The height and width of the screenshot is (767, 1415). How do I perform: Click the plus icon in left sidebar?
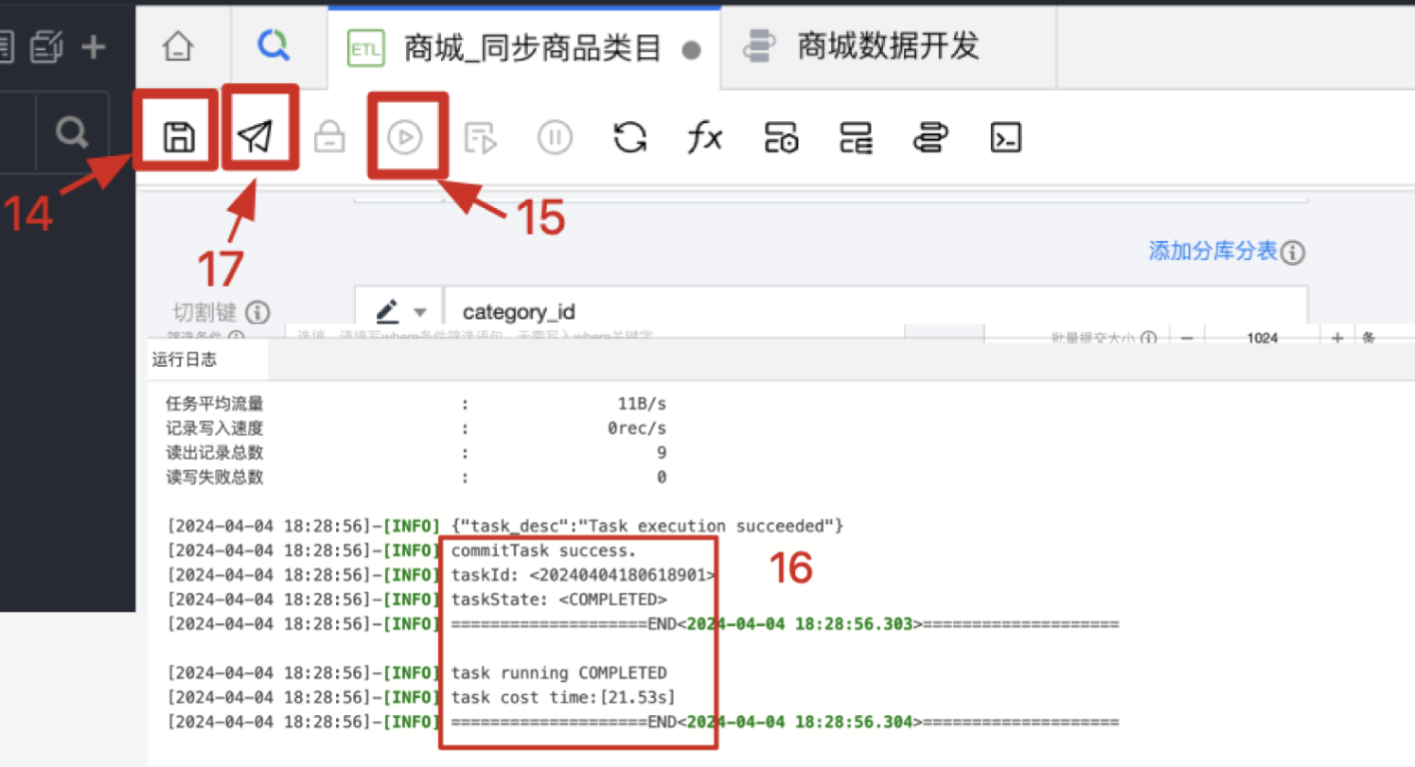(x=93, y=48)
